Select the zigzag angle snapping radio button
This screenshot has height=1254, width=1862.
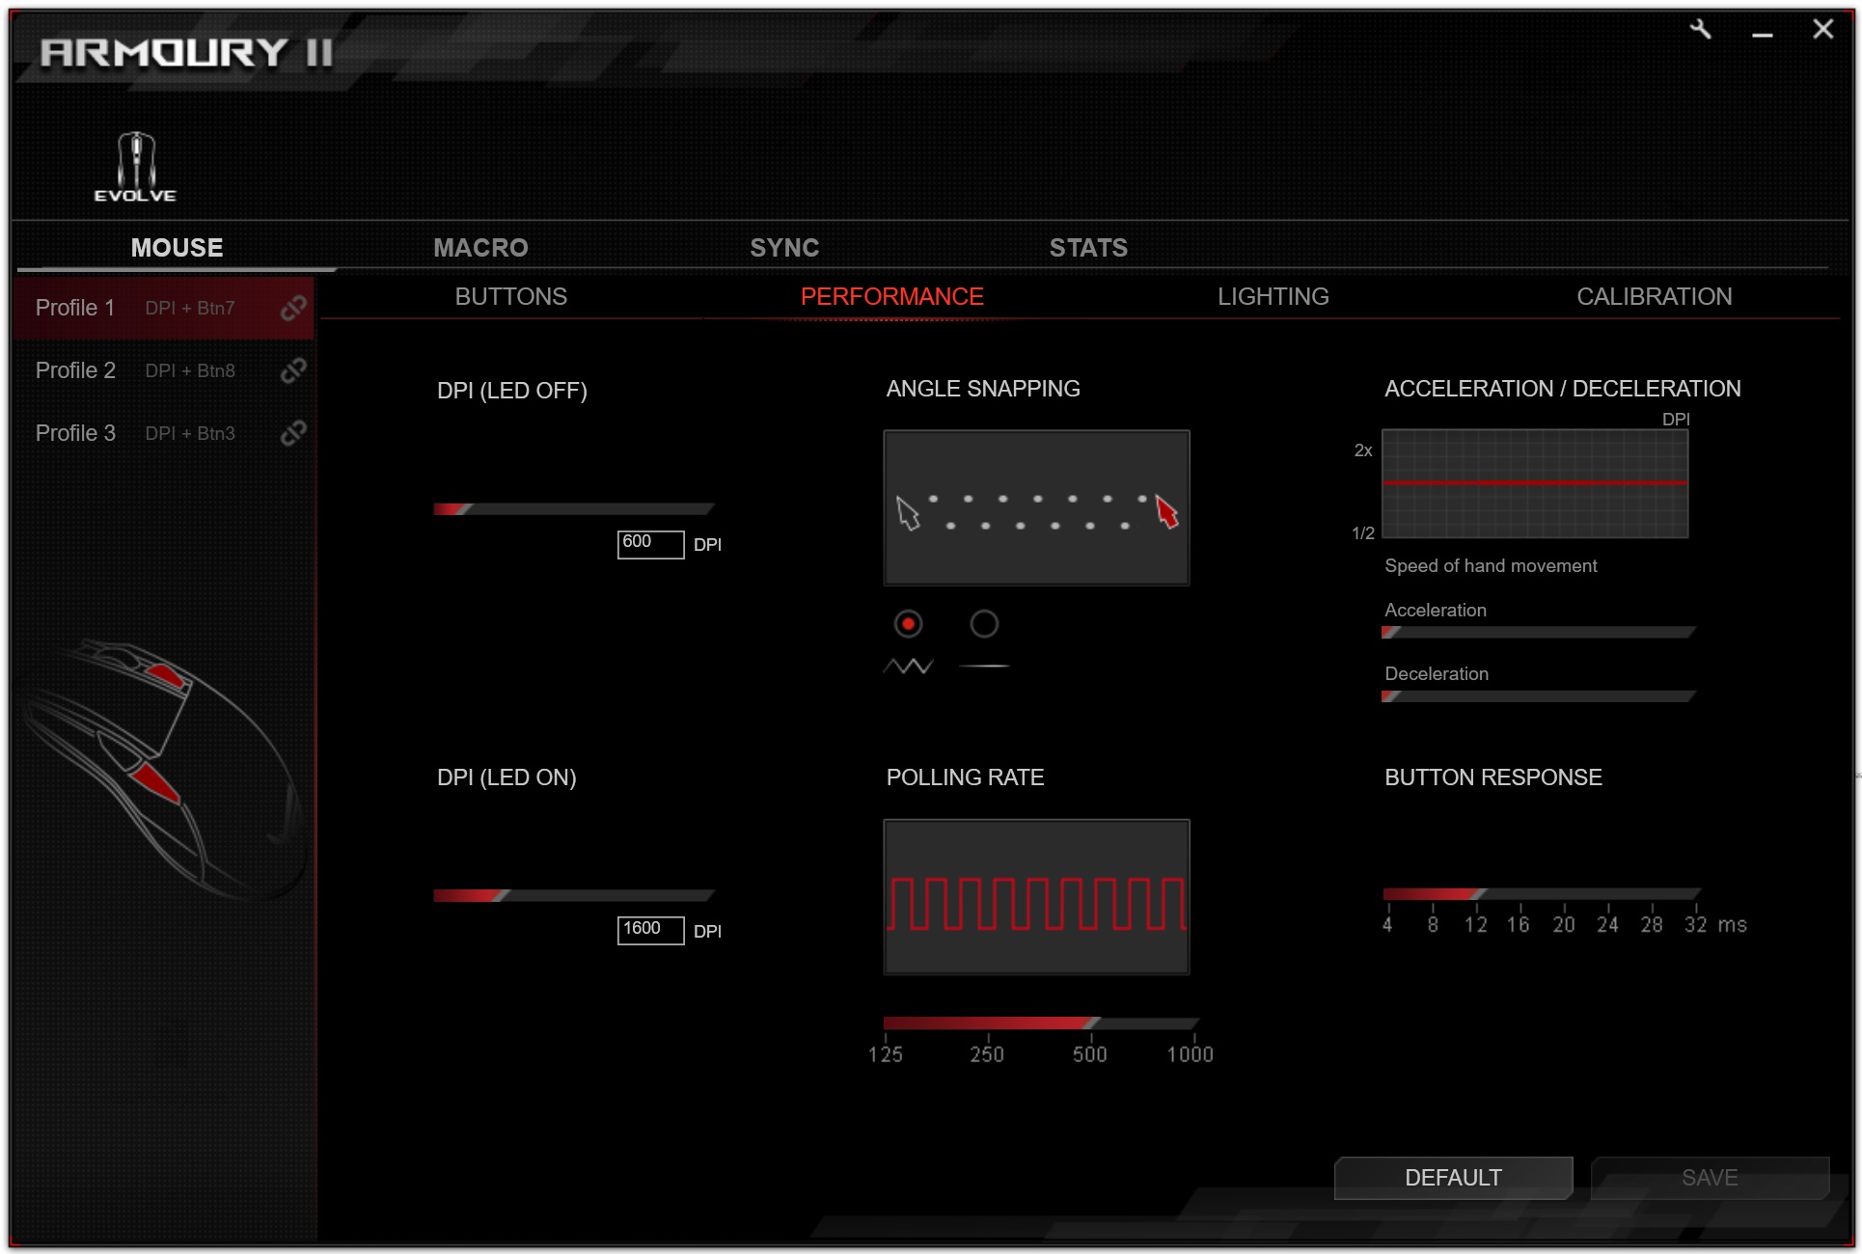tap(908, 624)
